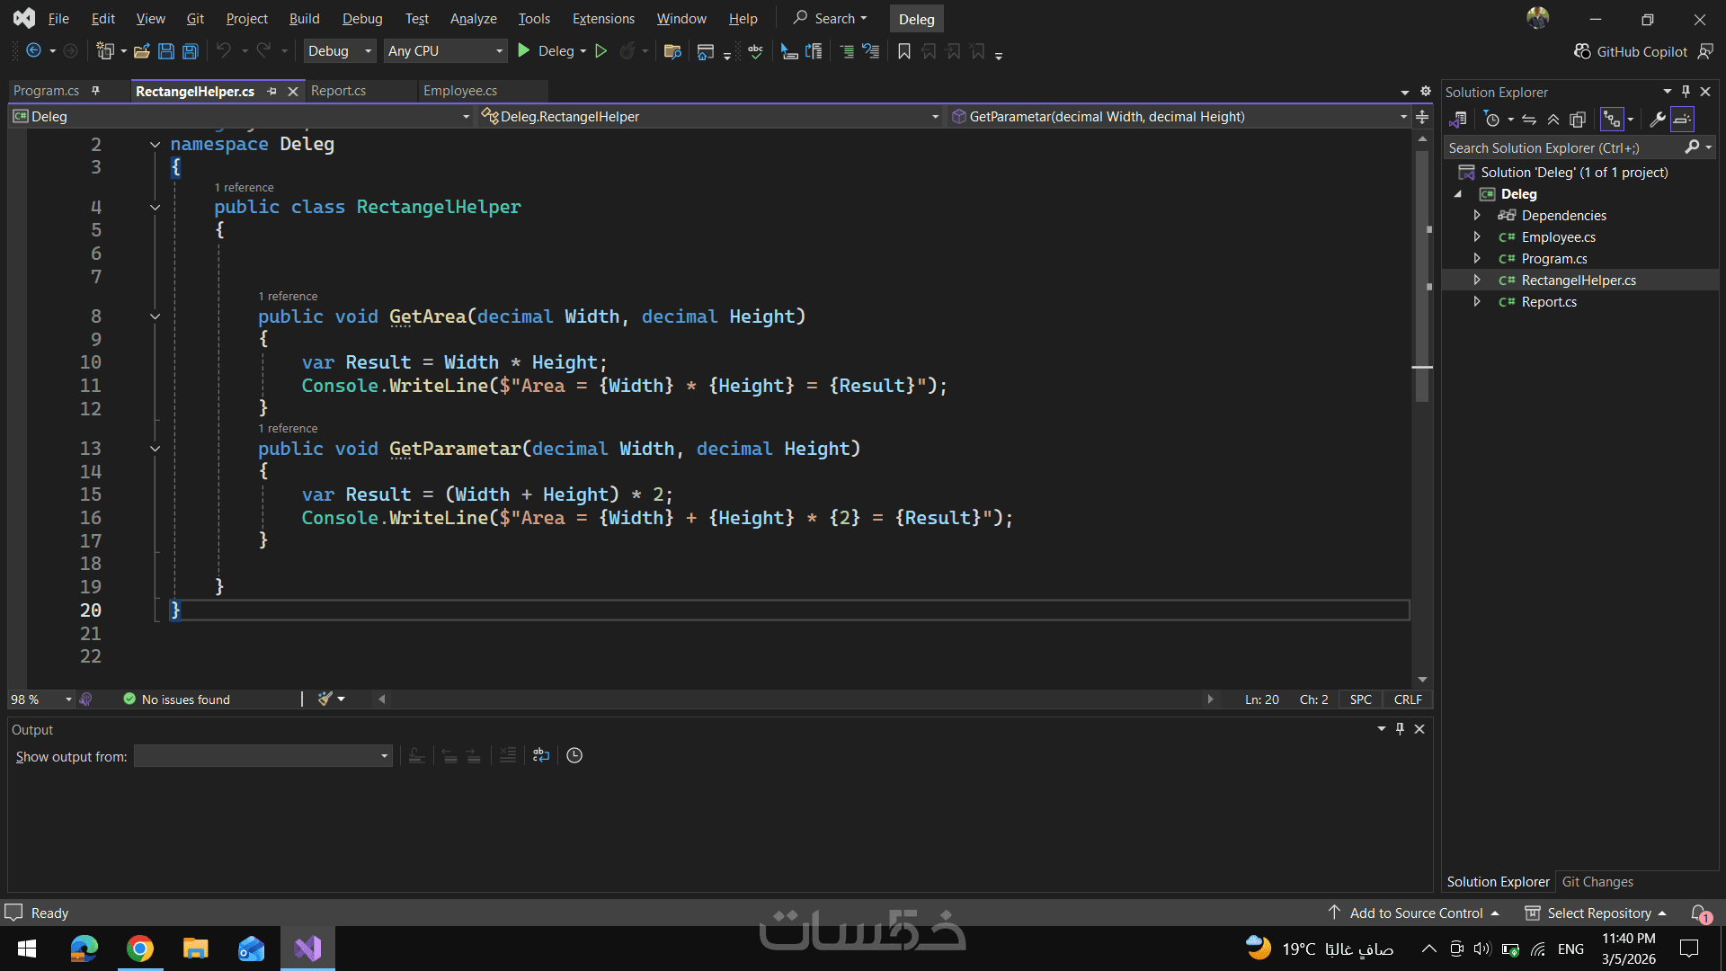This screenshot has width=1726, height=971.
Task: Click the GitHub Copilot icon
Action: 1583,51
